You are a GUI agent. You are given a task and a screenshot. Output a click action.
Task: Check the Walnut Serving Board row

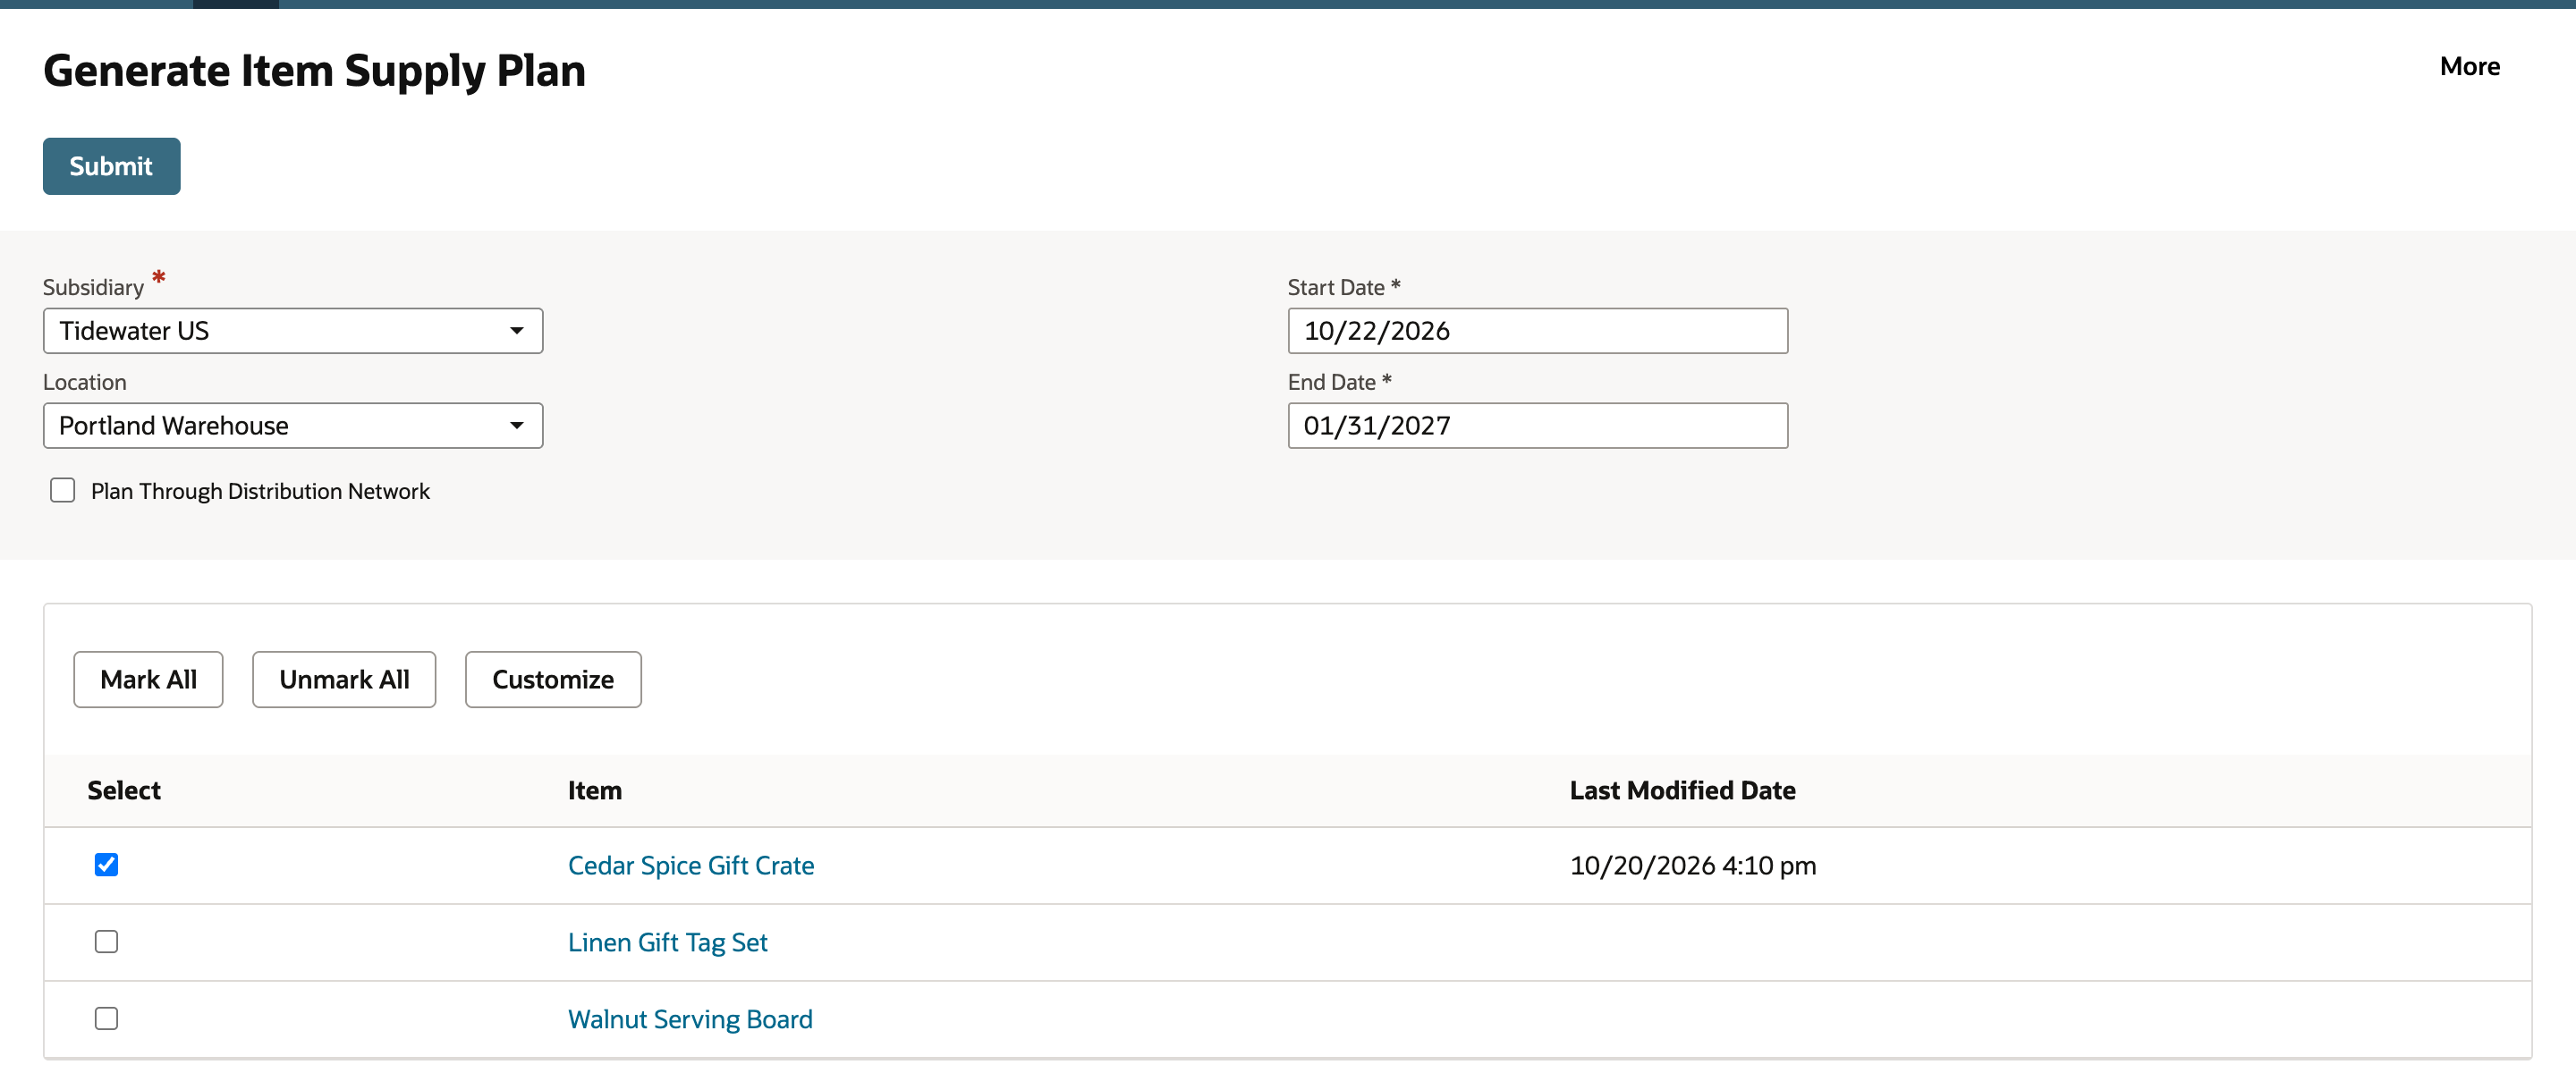click(106, 1019)
